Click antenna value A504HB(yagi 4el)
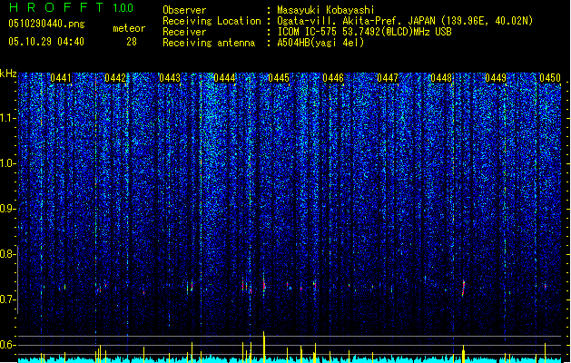 click(320, 43)
